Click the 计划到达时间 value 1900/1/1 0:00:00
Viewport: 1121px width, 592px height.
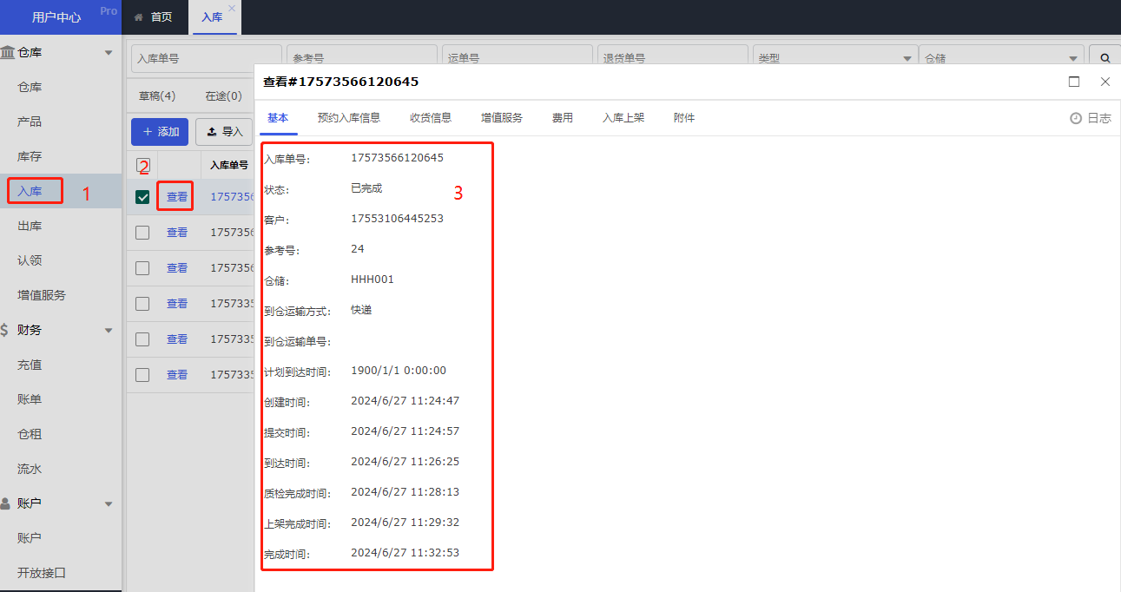pos(399,371)
